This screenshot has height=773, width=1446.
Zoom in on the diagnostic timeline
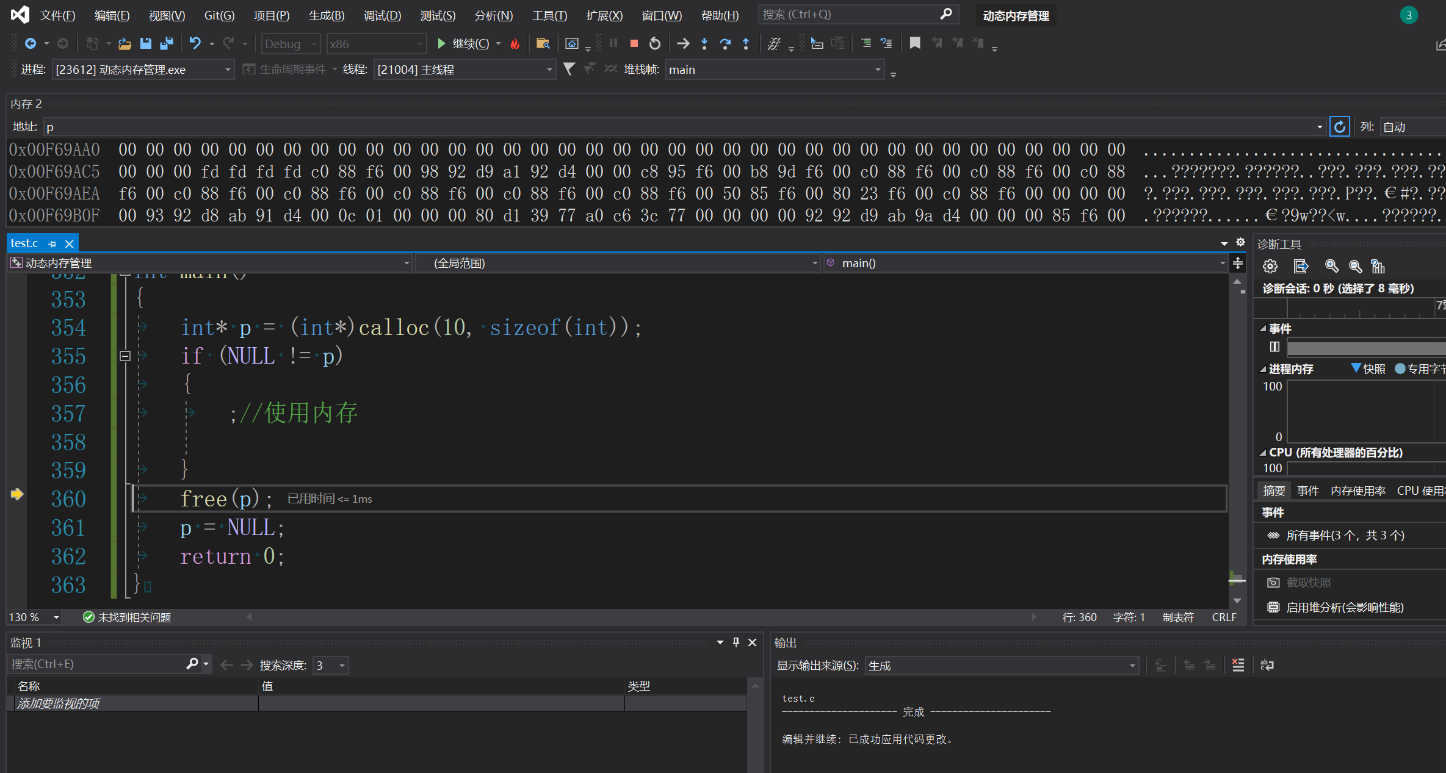1332,266
